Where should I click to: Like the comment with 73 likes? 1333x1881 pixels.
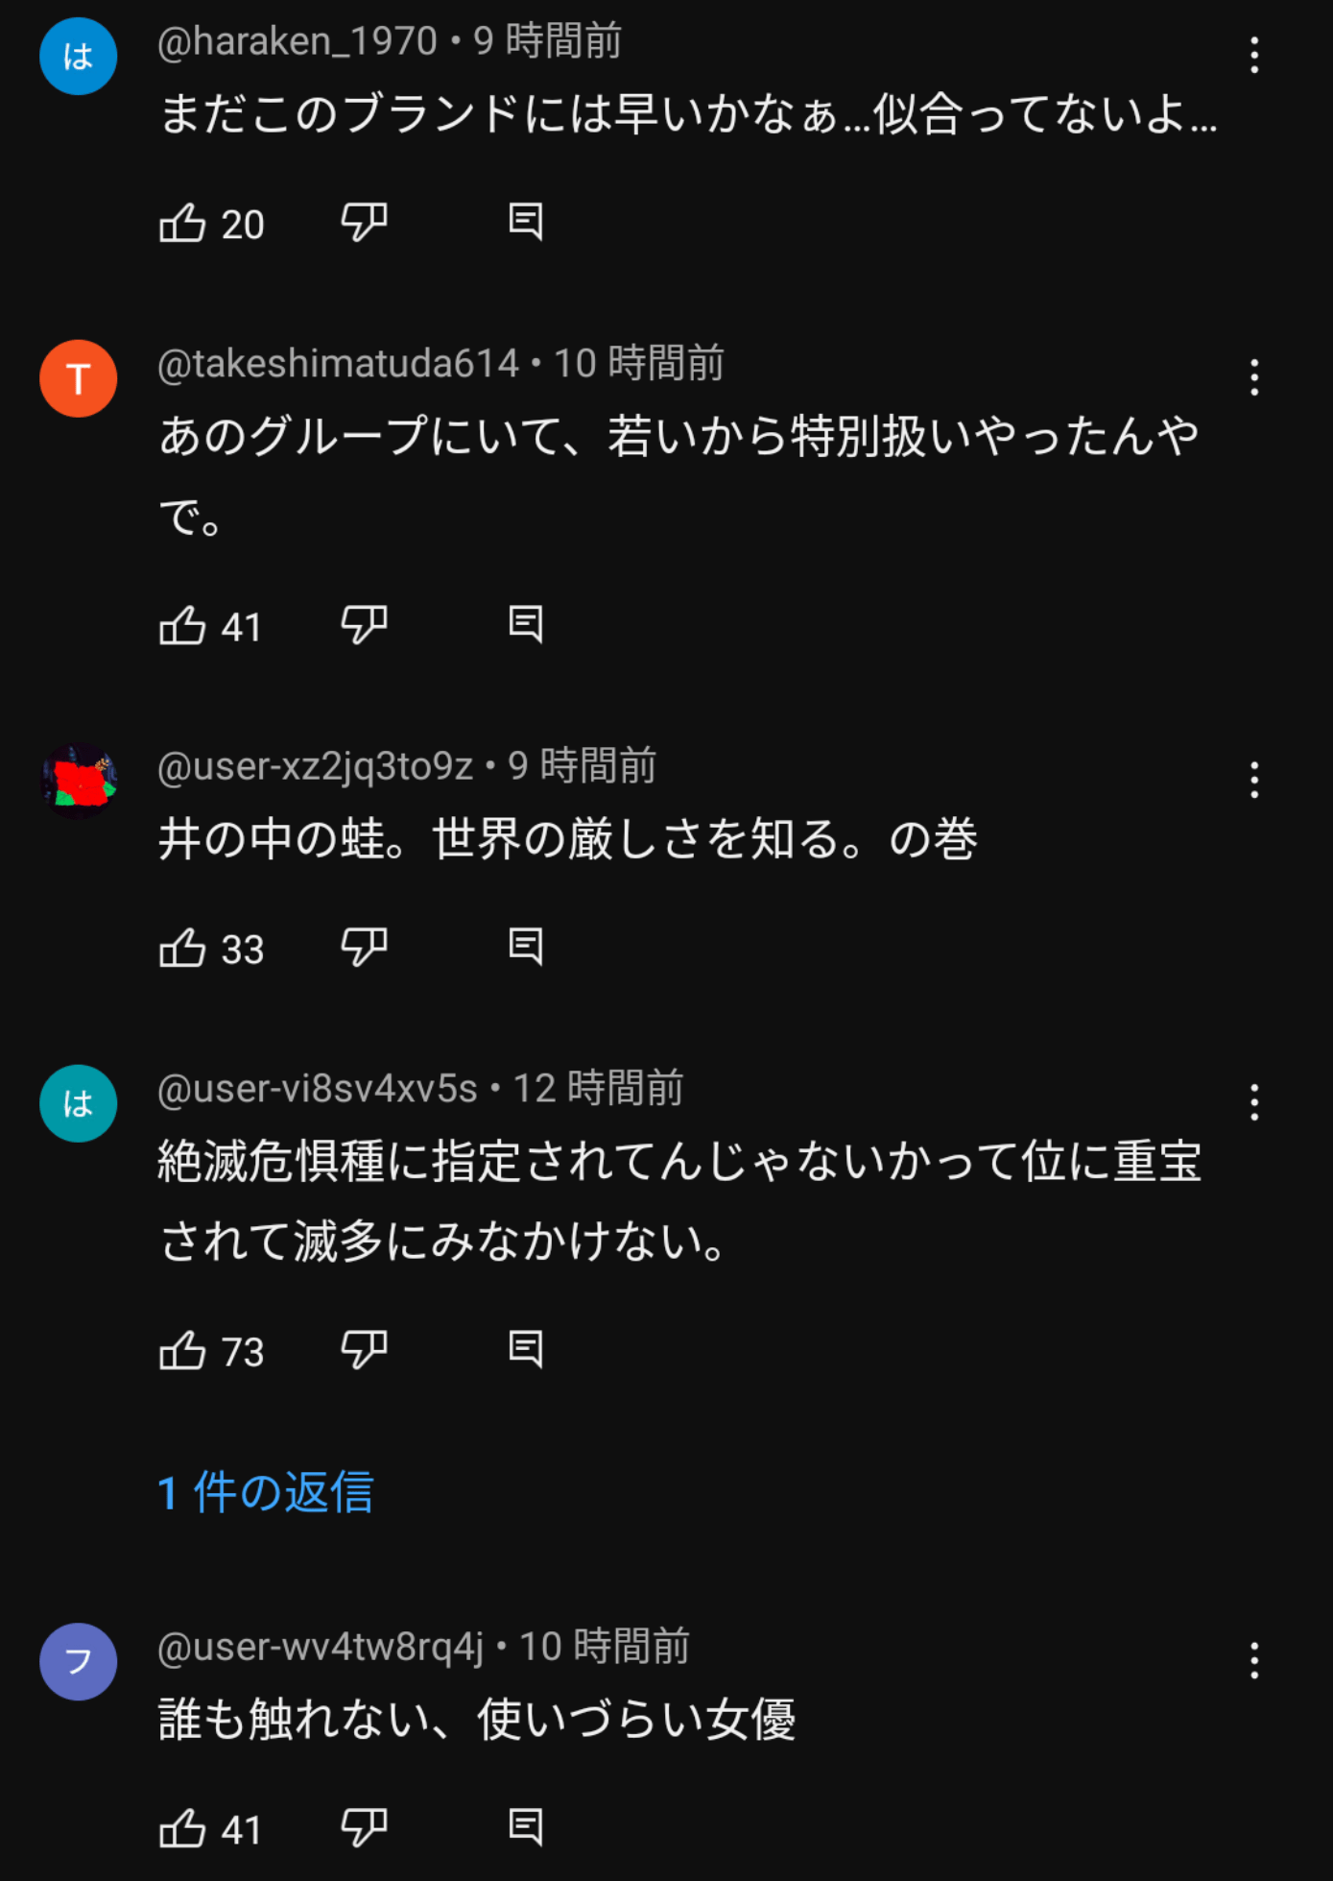(182, 1351)
